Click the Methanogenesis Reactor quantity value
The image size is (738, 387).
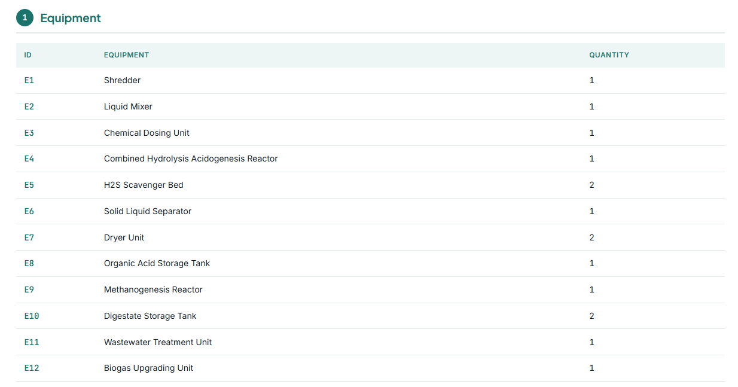592,290
